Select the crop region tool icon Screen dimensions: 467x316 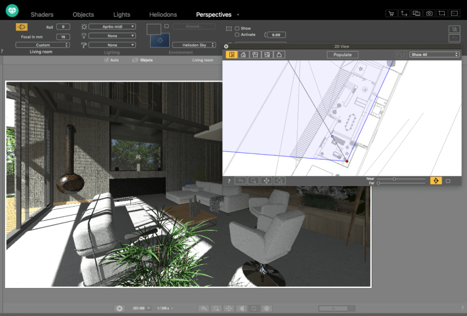click(x=442, y=14)
